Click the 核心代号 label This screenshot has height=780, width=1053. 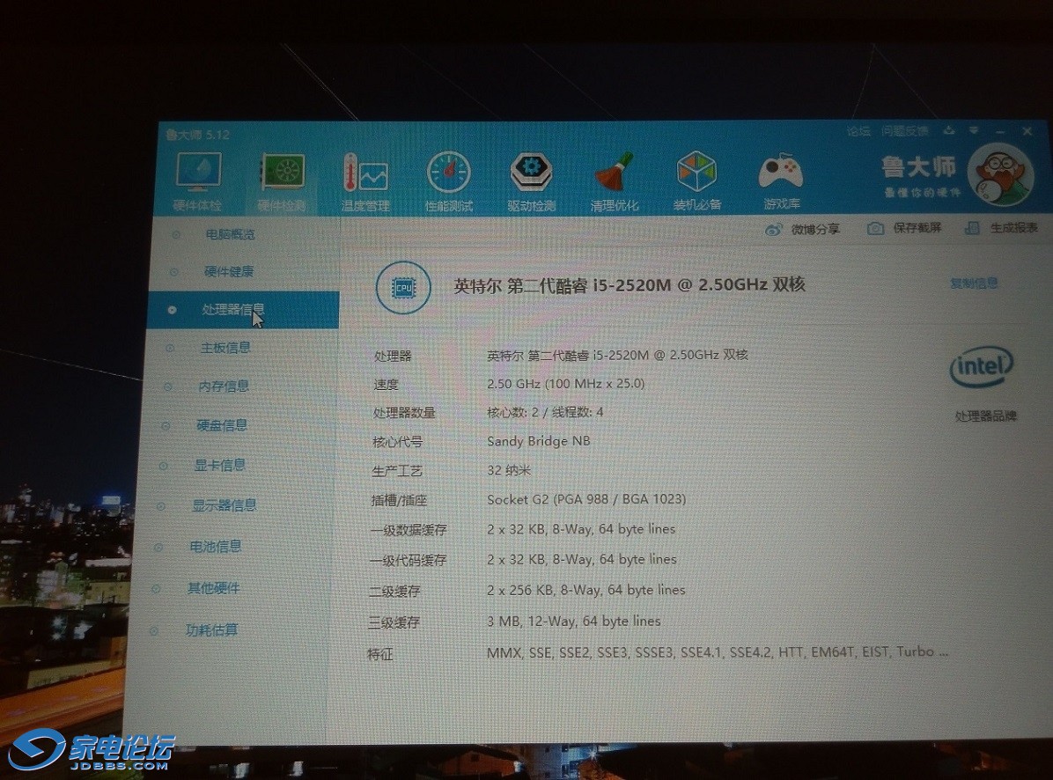pos(398,442)
